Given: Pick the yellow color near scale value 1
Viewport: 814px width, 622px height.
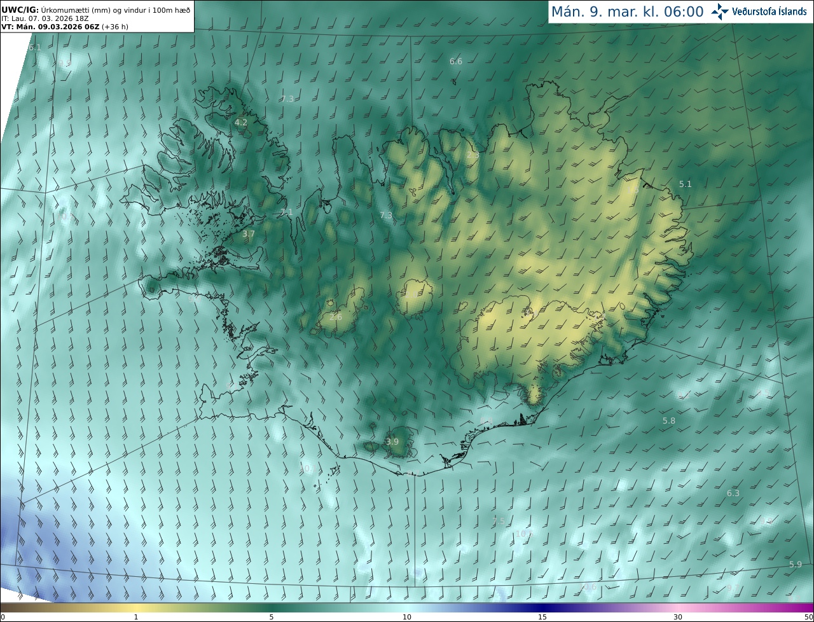Looking at the screenshot, I should pyautogui.click(x=136, y=607).
